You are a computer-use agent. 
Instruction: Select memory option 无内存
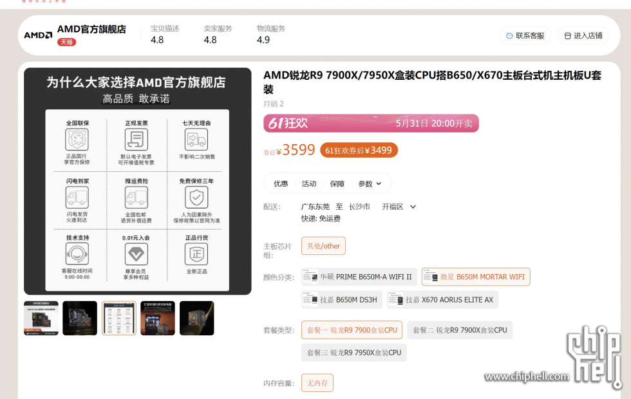(x=317, y=383)
